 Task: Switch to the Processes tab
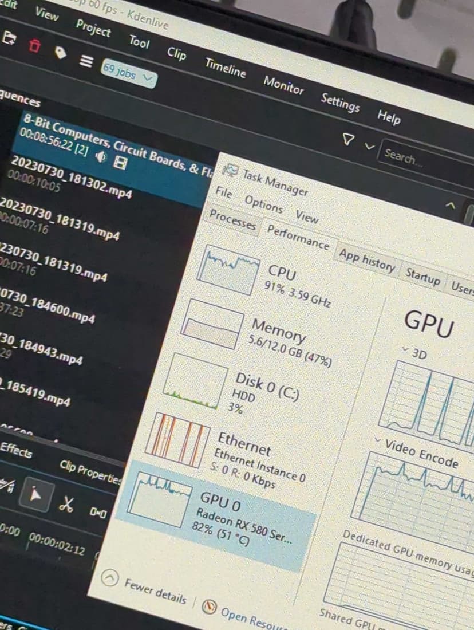tap(232, 220)
